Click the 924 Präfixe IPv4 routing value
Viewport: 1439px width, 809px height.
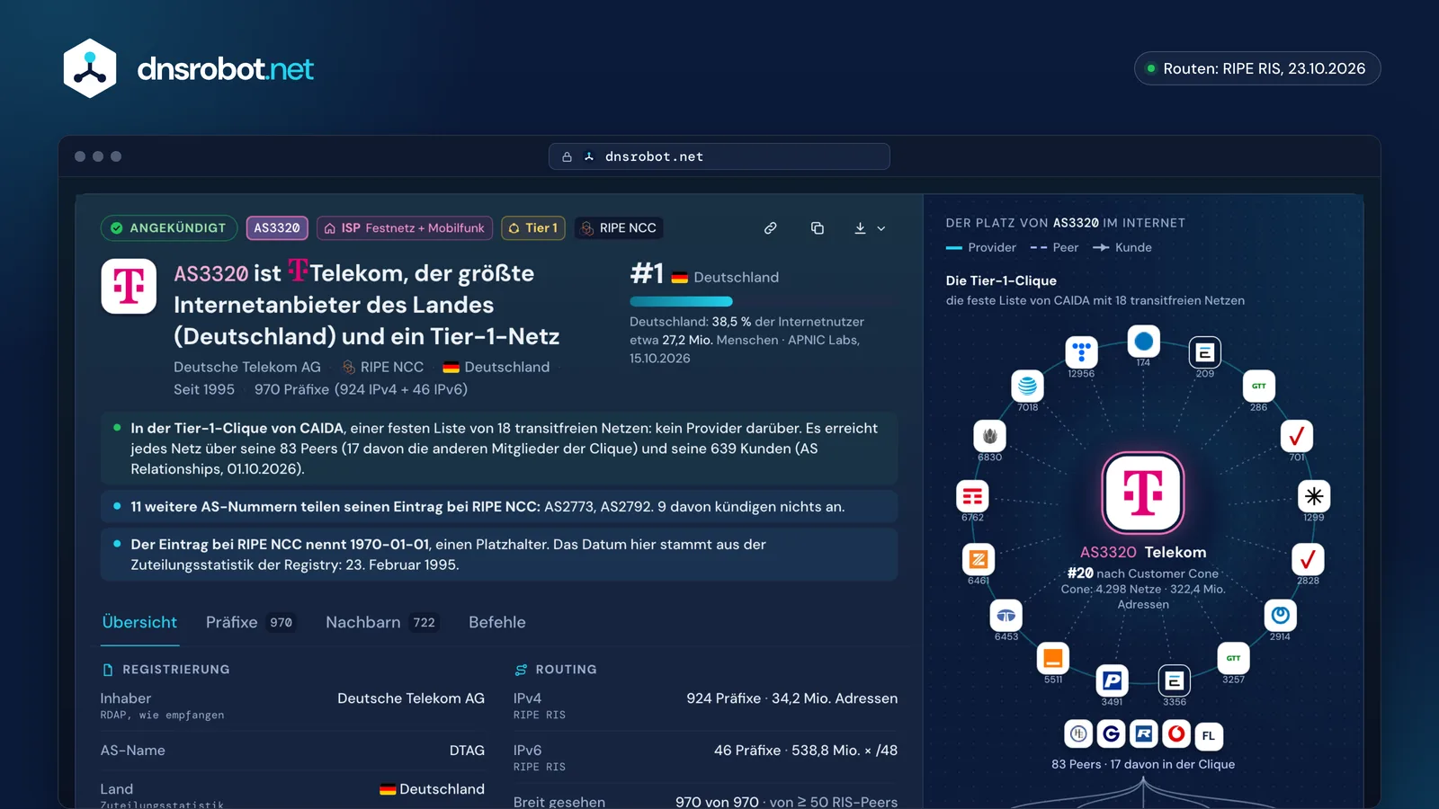[791, 698]
